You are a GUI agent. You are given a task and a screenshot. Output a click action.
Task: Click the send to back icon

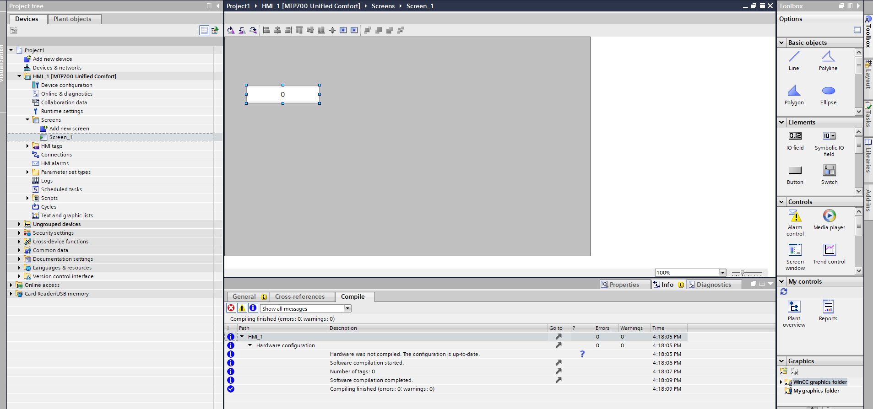[x=401, y=30]
